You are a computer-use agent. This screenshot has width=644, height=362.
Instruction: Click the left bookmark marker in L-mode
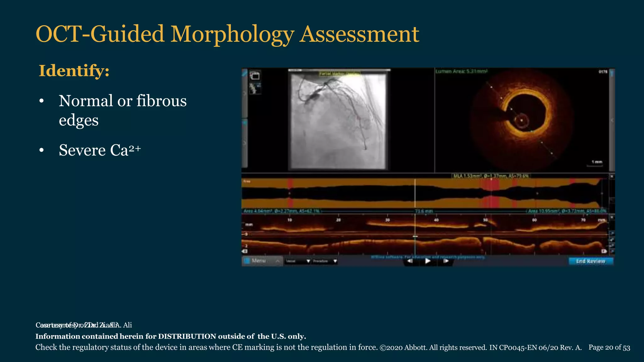coord(245,251)
